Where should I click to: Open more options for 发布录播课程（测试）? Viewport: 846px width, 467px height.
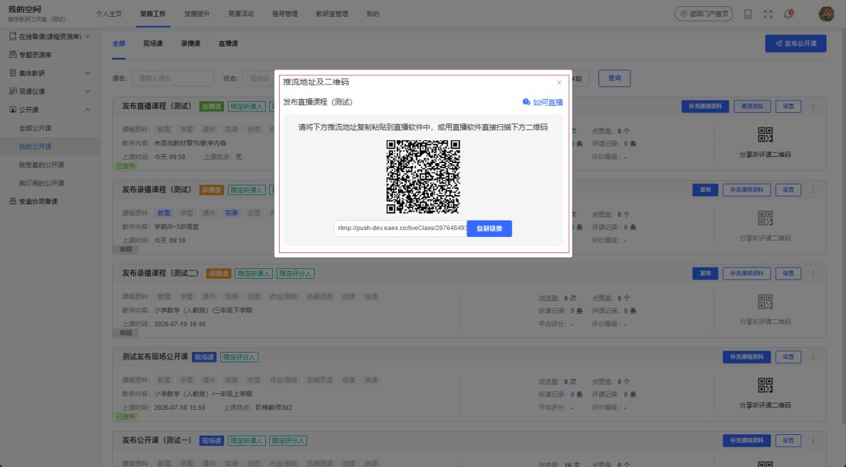(813, 190)
